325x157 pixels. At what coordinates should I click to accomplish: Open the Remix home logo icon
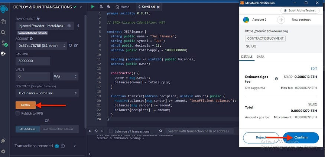point(4,9)
